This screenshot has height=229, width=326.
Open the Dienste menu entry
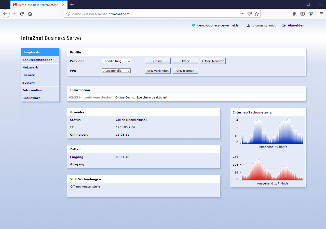click(40, 75)
